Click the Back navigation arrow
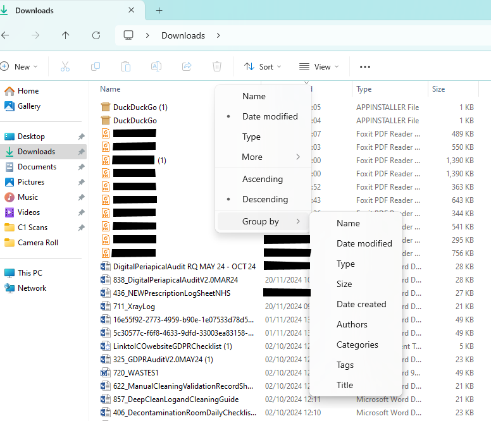This screenshot has height=421, width=491. 5,35
